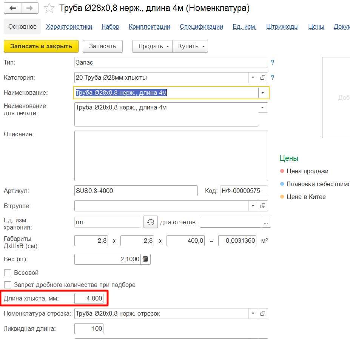Mark item as favorite with star
Viewport: 350px width, 339px height.
point(49,8)
